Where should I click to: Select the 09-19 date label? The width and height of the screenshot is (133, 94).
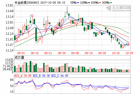88,53
